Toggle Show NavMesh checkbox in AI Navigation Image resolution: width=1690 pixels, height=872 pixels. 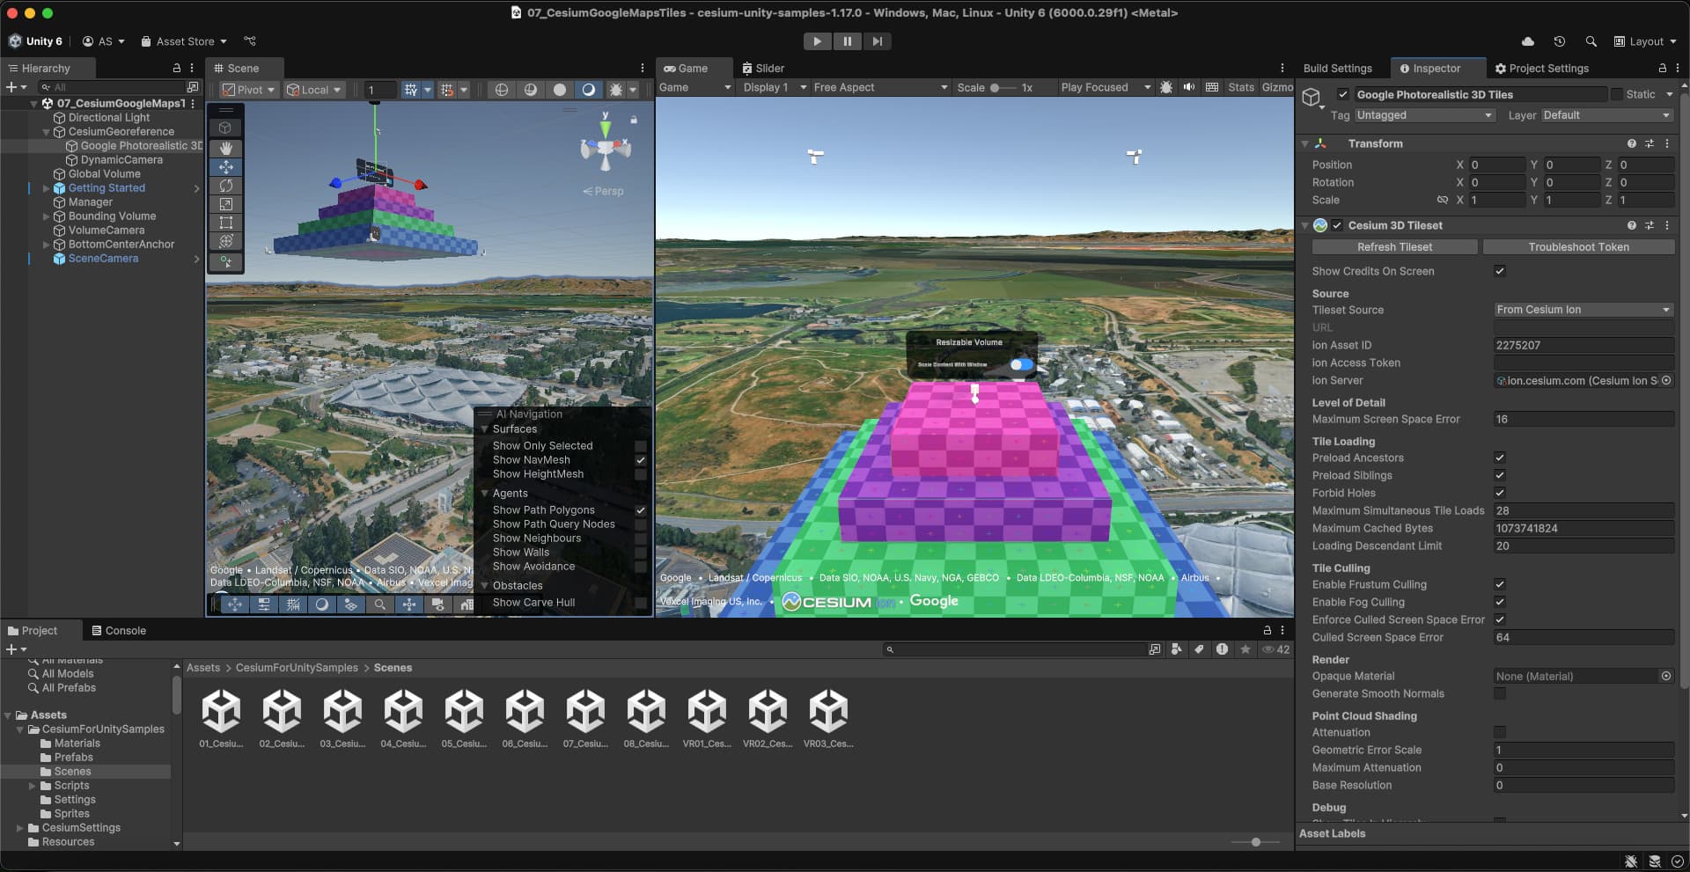641,460
